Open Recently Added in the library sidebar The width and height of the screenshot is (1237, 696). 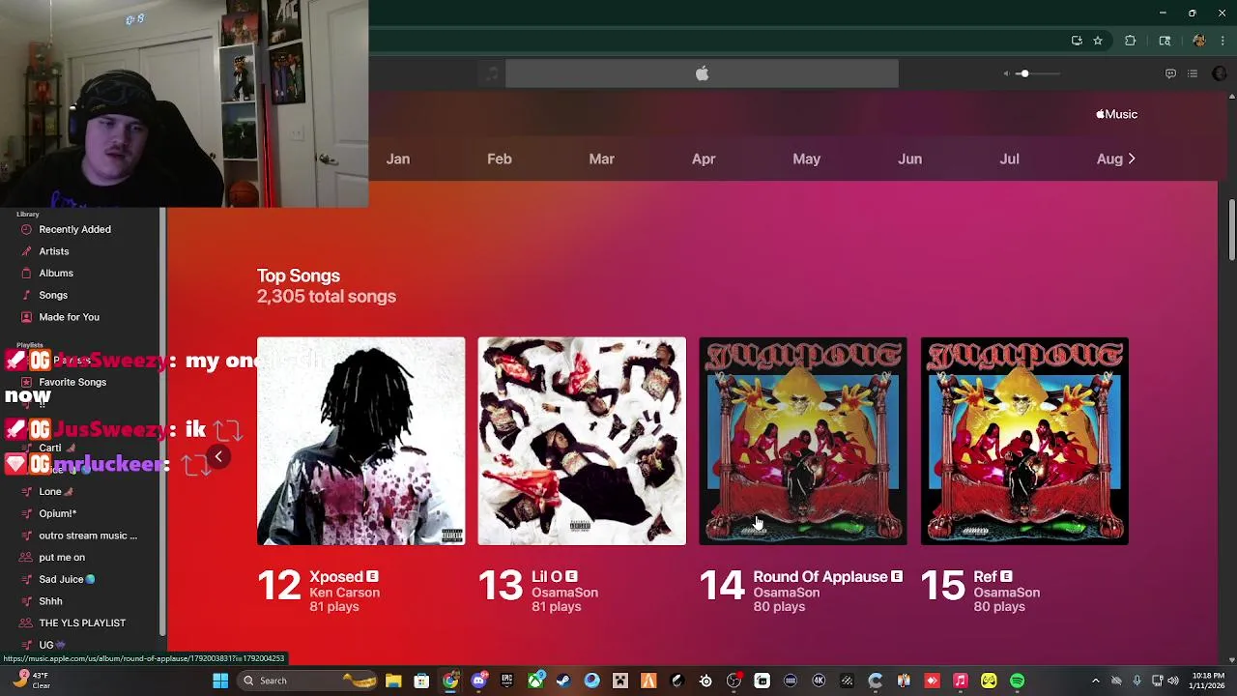(x=74, y=229)
